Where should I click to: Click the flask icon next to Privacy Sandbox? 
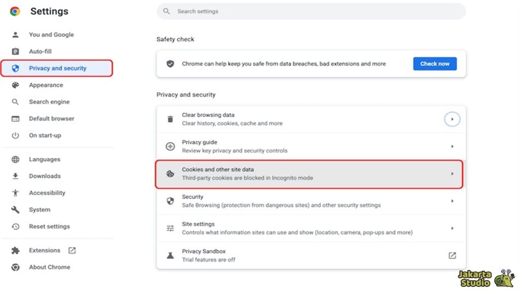[x=170, y=256]
